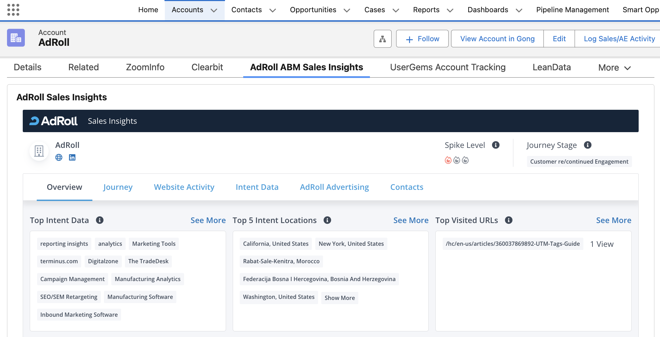Screen dimensions: 660x337
Task: Click Top Intent Data info icon
Action: (x=100, y=220)
